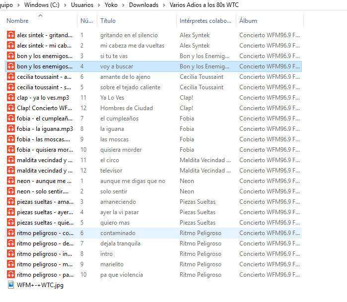
Task: Click the audio icon of track titled 'si tu te vas'
Action: [x=11, y=56]
